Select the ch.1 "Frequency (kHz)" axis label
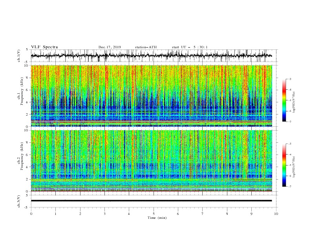The image size is (311, 240). point(22,91)
